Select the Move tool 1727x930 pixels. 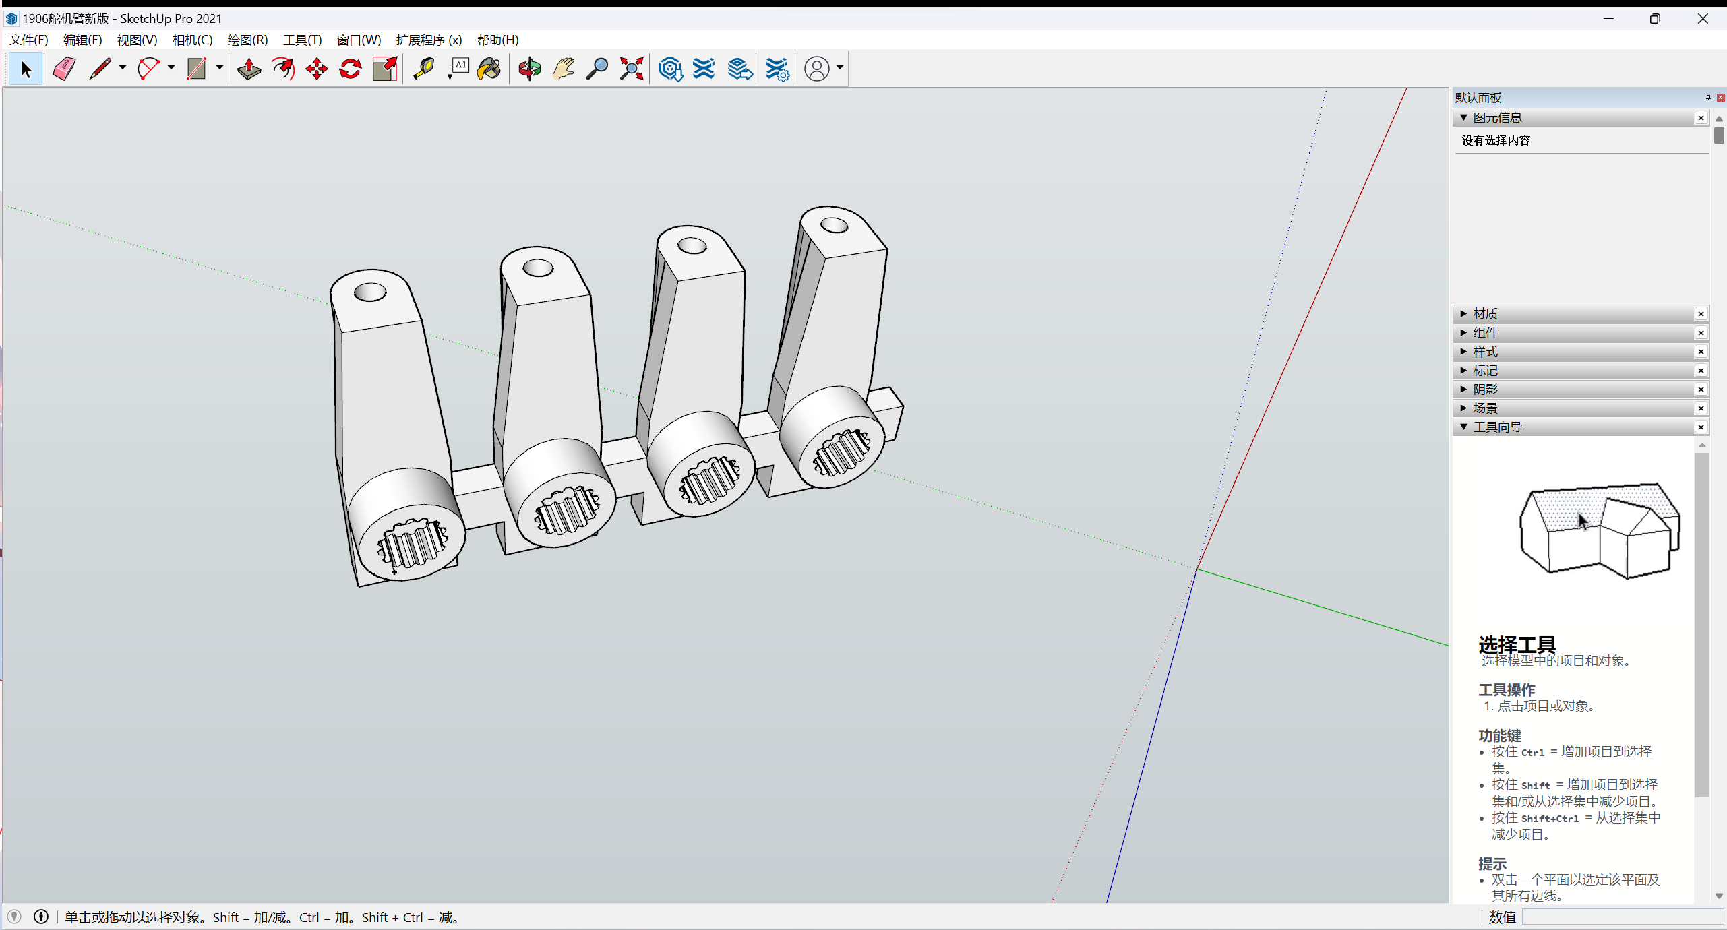[x=316, y=69]
